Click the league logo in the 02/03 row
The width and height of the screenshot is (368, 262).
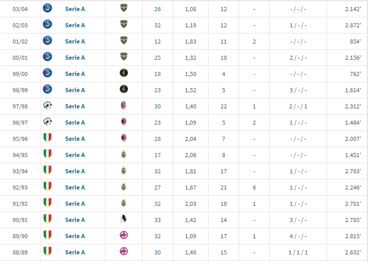pos(48,25)
